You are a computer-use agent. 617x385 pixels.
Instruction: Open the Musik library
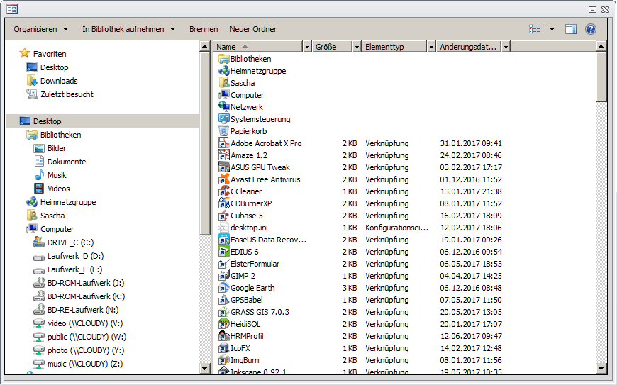click(57, 175)
